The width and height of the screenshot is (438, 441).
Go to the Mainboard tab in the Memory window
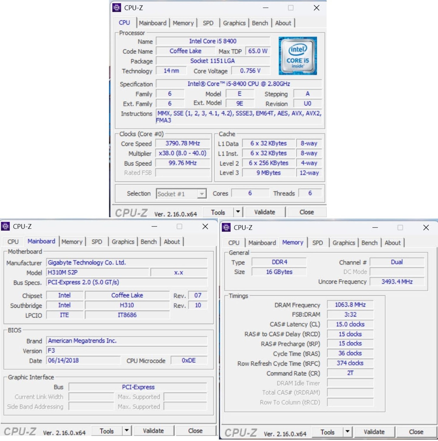tap(262, 243)
